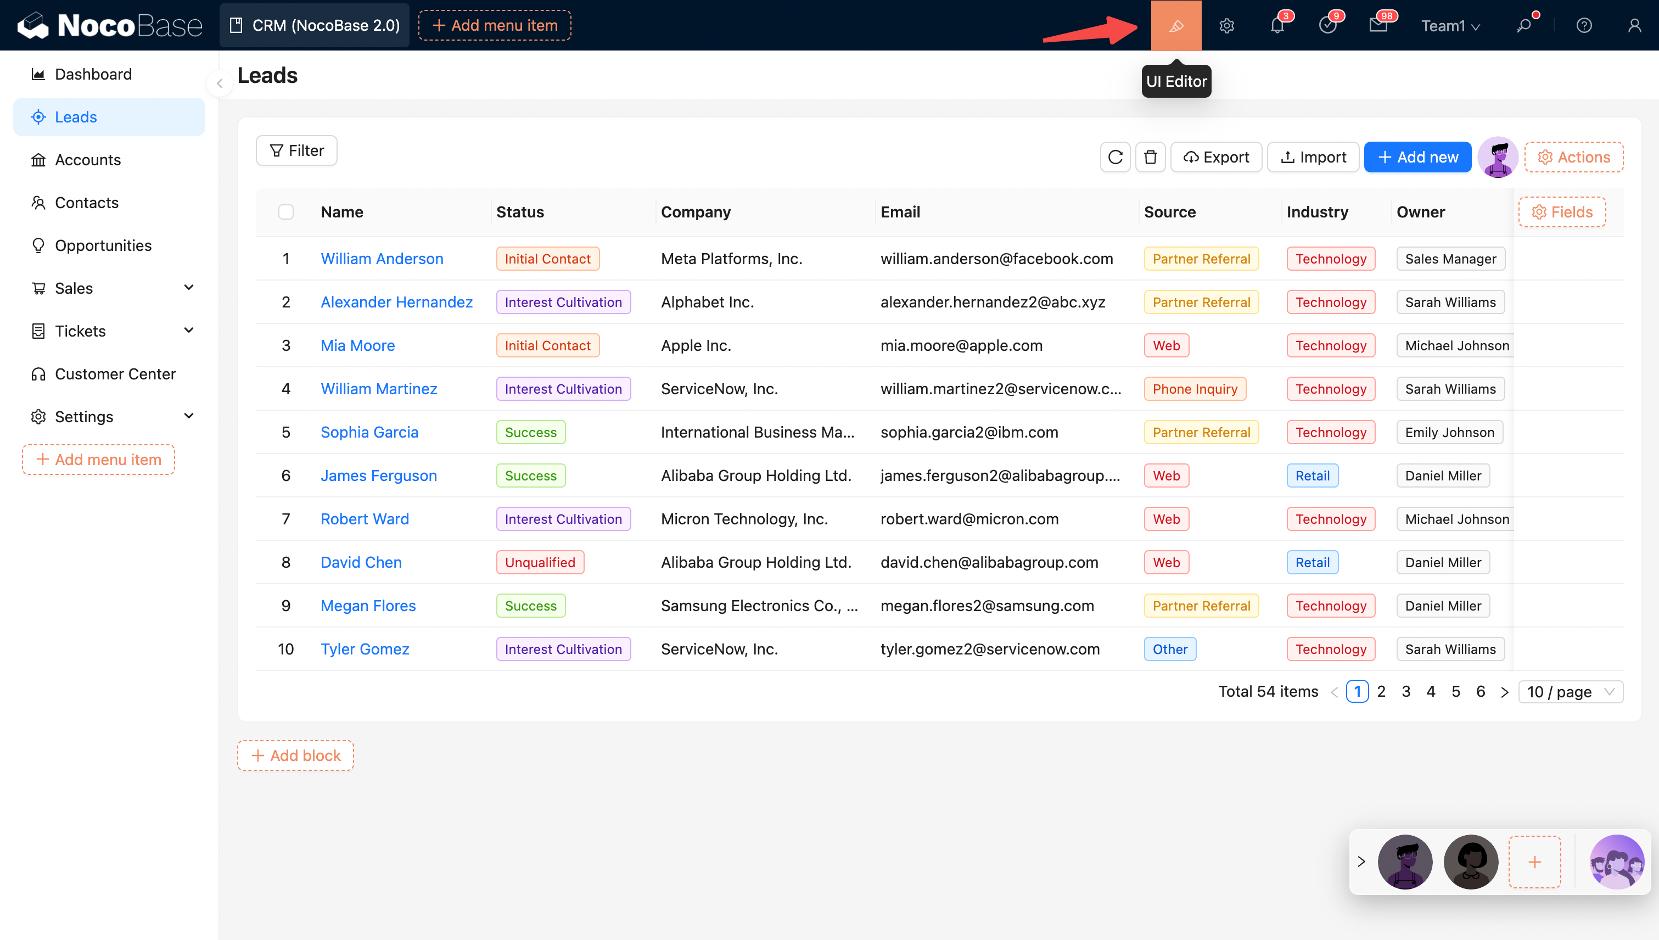Open the help question mark icon

tap(1583, 26)
